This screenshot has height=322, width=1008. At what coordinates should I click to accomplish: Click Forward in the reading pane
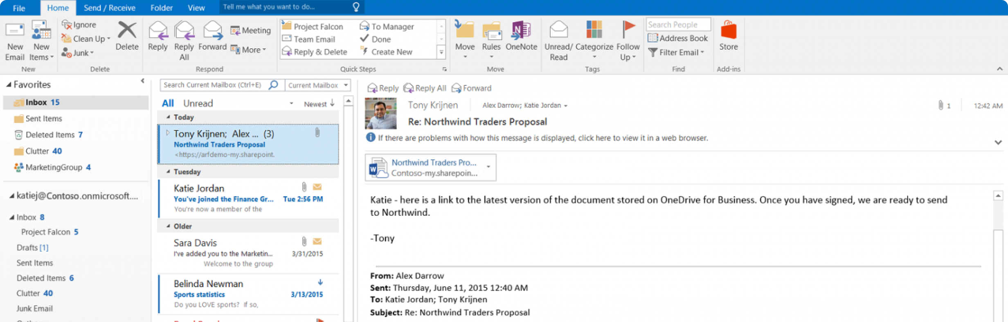[471, 88]
